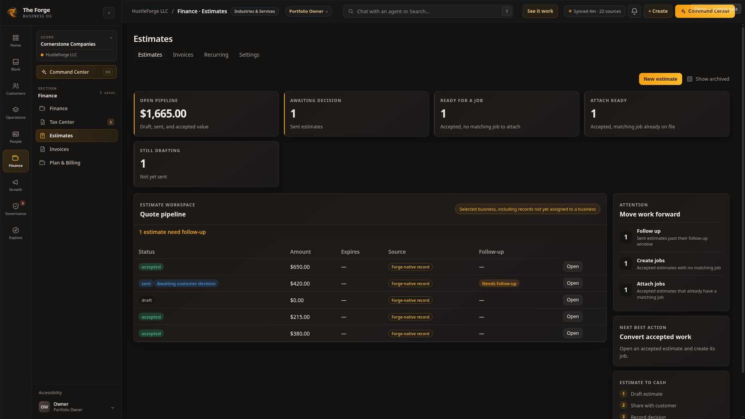Open the Work inbox icon
The height and width of the screenshot is (419, 745).
(x=16, y=65)
